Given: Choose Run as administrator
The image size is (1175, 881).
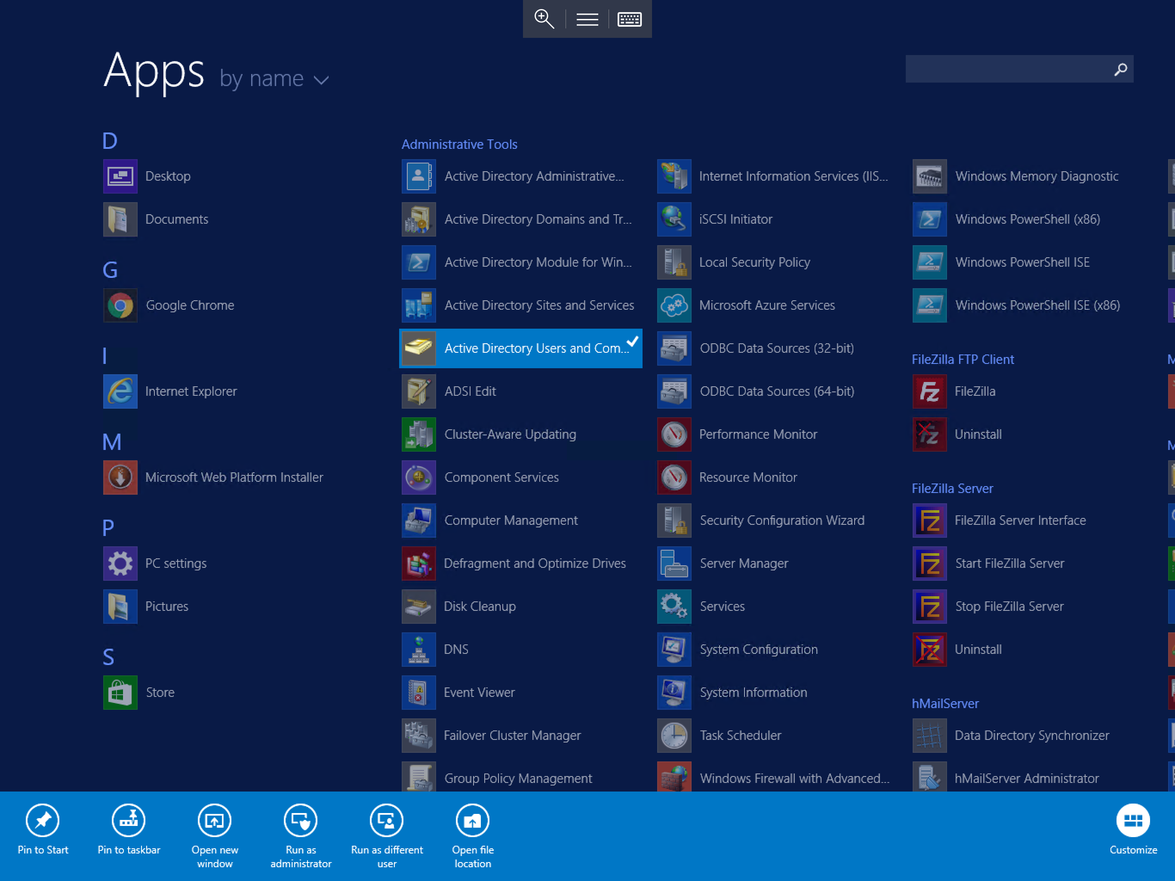Looking at the screenshot, I should click(301, 836).
